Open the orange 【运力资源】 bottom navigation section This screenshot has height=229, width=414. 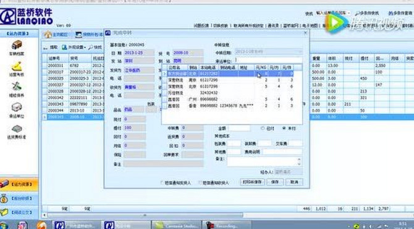(x=19, y=184)
